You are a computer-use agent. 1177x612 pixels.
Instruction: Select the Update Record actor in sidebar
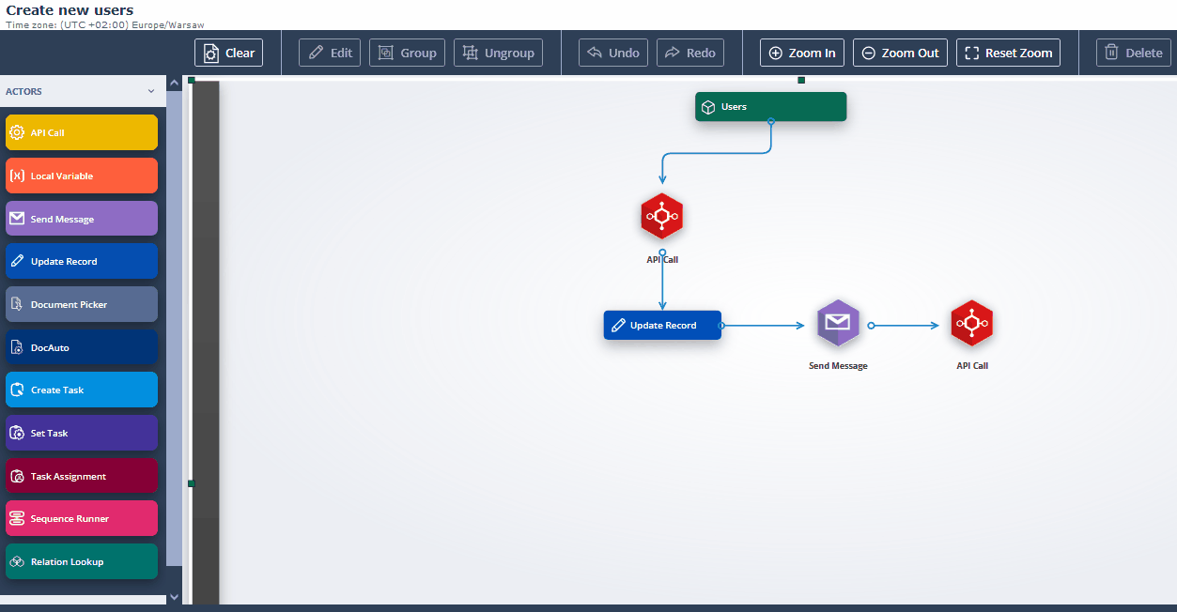coord(82,261)
